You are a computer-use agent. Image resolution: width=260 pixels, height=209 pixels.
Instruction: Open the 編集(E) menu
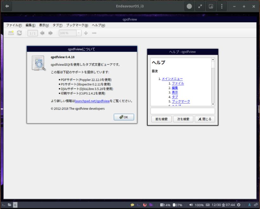(x=30, y=25)
